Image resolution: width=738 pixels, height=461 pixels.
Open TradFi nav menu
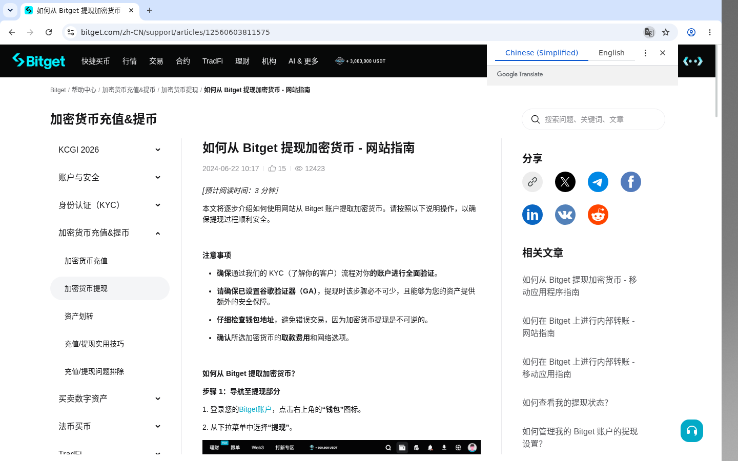(x=213, y=61)
